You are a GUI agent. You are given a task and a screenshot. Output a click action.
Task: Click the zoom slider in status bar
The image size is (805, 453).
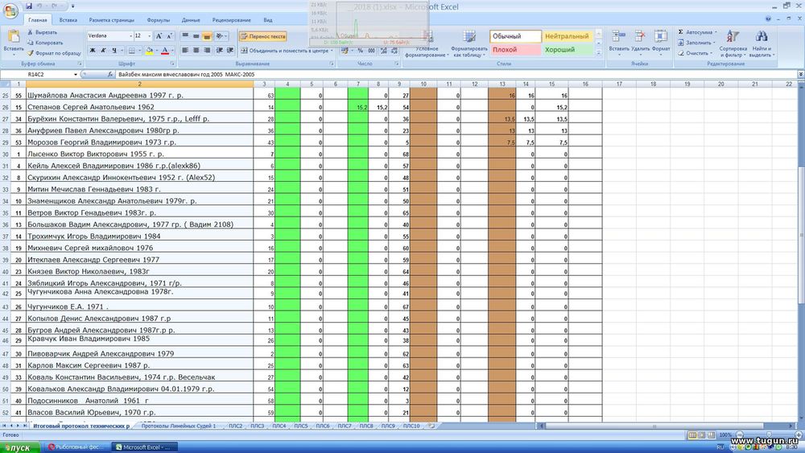tap(767, 434)
